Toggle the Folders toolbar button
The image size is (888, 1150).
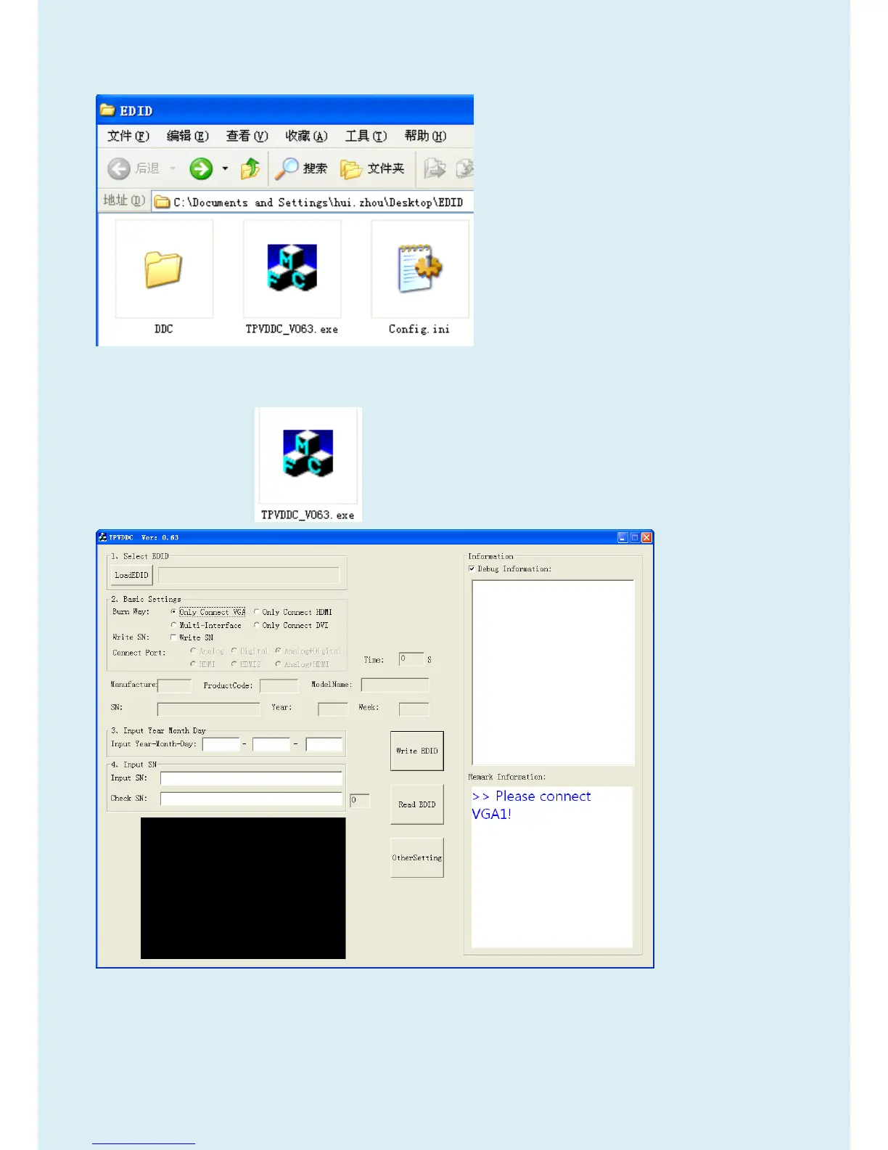pyautogui.click(x=372, y=168)
